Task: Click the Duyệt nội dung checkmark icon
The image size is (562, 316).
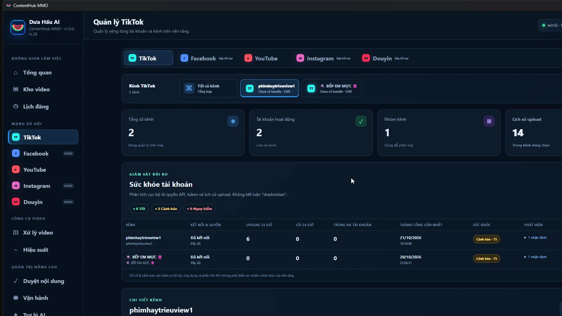Action: point(15,281)
